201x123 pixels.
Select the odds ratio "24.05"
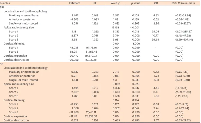tap(156, 32)
